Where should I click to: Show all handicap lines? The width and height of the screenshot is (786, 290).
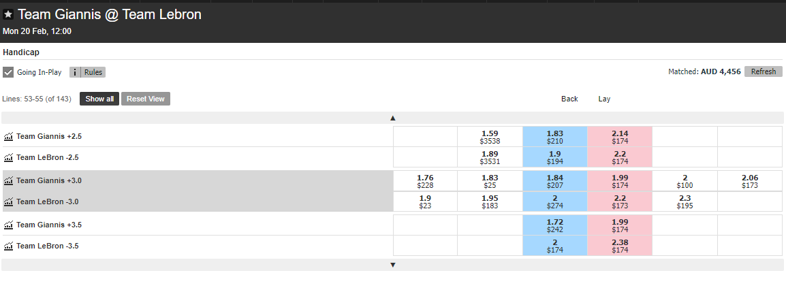click(x=99, y=99)
